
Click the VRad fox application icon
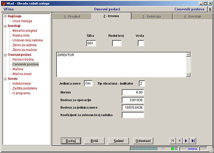[x=4, y=3]
